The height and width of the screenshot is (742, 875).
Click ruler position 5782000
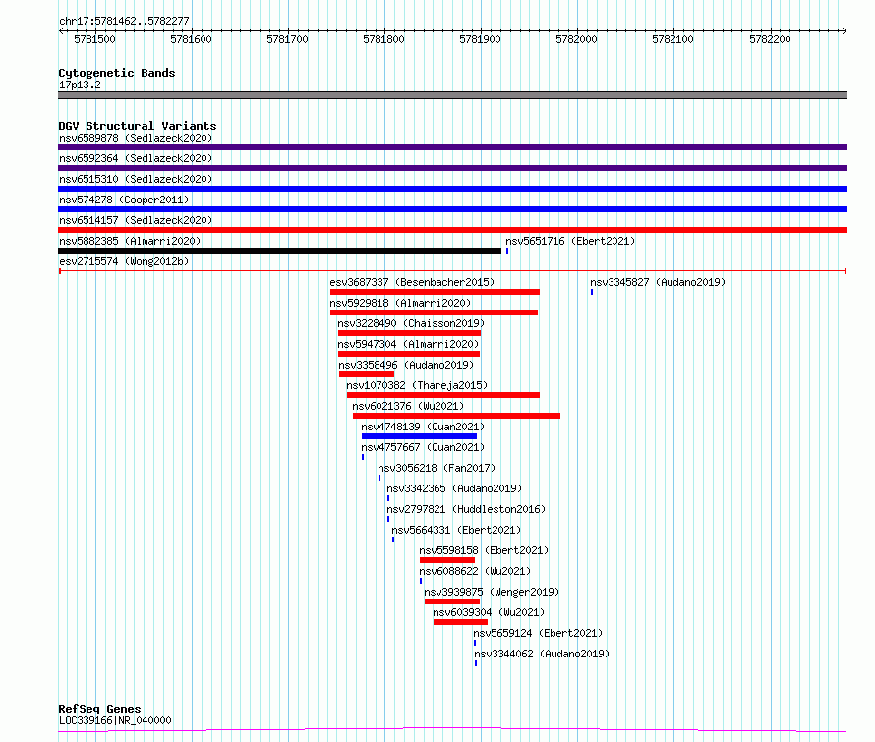point(576,39)
